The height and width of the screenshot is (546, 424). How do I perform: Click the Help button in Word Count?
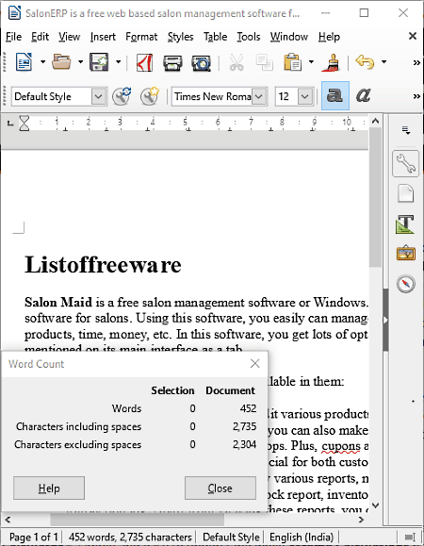[x=49, y=488]
